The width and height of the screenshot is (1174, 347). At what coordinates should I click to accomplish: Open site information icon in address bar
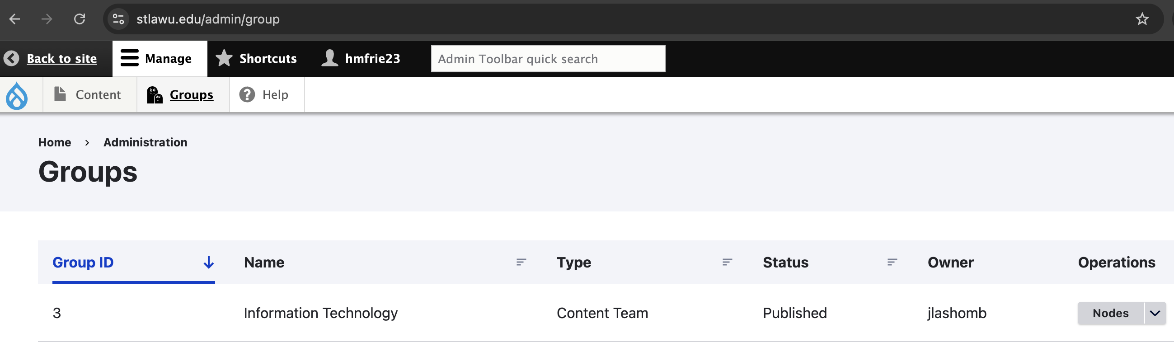tap(118, 19)
